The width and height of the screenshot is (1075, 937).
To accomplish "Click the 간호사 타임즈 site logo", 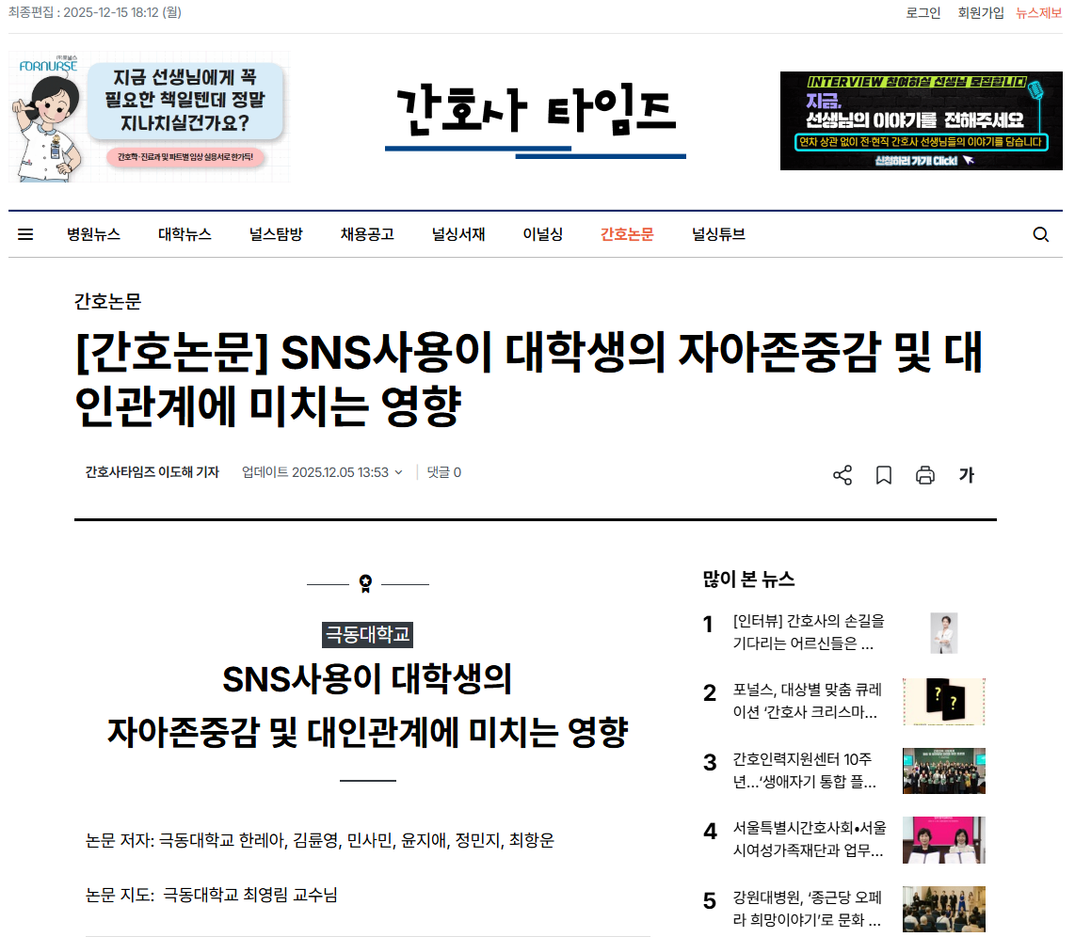I will [x=536, y=118].
